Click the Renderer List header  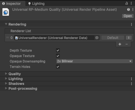tap(69, 31)
